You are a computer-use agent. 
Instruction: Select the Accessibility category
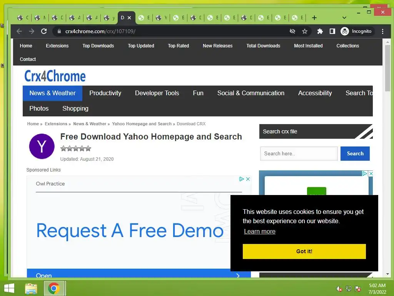(x=315, y=93)
